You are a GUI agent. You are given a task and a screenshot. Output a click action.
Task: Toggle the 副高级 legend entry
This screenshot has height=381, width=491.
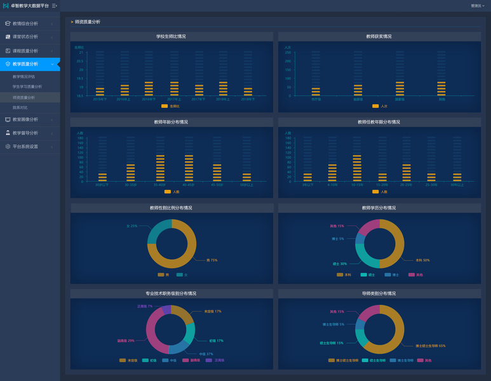pos(191,360)
